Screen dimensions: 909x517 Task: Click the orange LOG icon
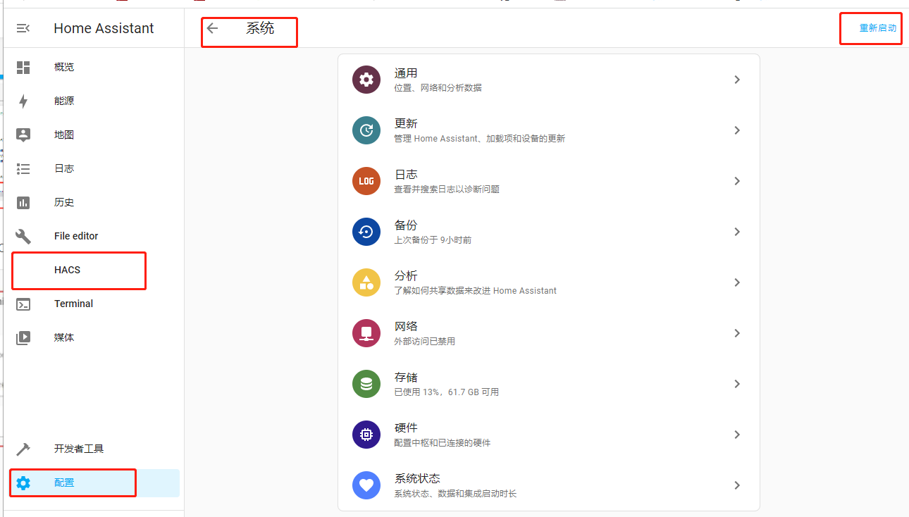click(366, 181)
